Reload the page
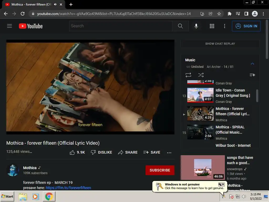 coord(23,14)
